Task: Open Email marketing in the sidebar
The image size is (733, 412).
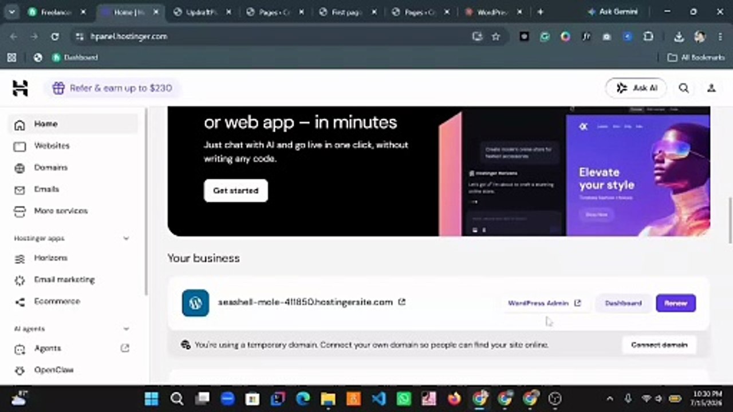Action: click(73, 280)
